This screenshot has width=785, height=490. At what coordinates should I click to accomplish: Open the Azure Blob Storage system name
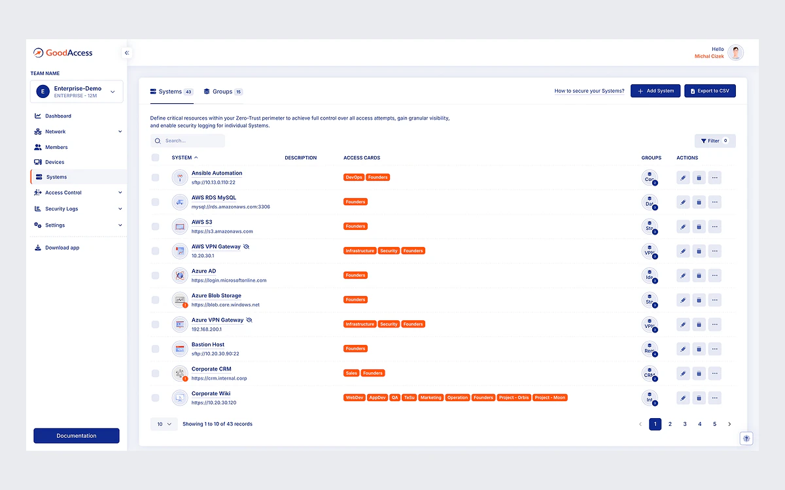pos(216,296)
